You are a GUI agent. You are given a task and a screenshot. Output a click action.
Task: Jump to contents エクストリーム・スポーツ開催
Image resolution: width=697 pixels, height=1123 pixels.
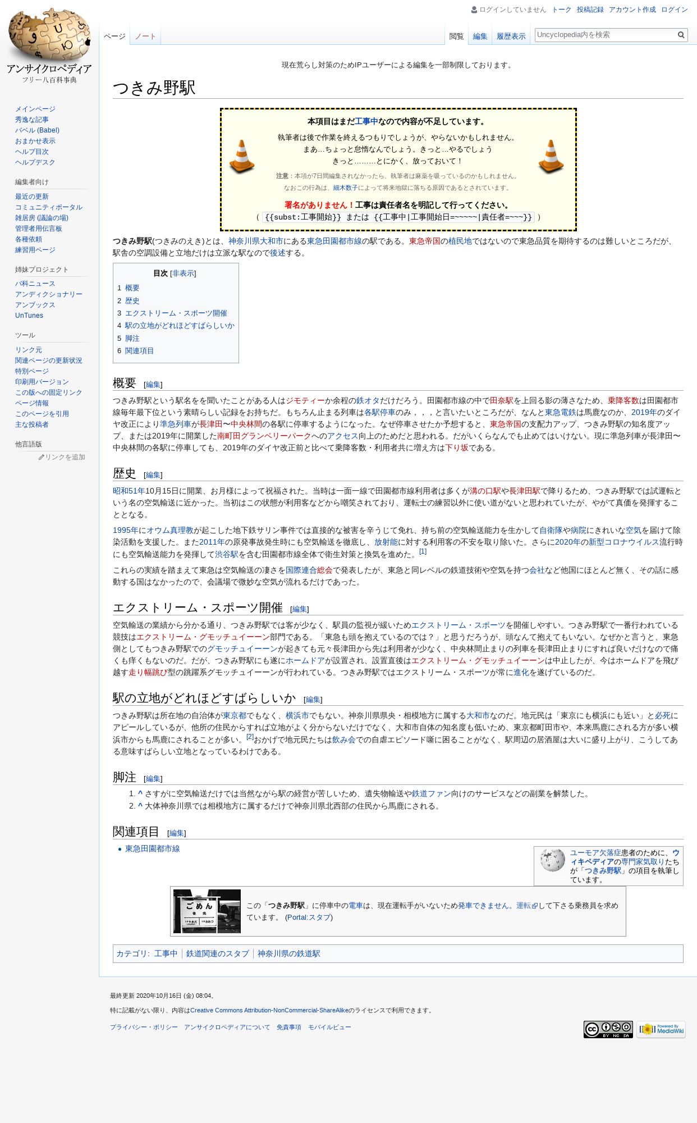tap(172, 313)
